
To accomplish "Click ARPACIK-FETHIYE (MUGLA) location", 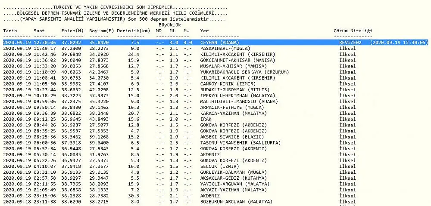I will click(x=228, y=107).
